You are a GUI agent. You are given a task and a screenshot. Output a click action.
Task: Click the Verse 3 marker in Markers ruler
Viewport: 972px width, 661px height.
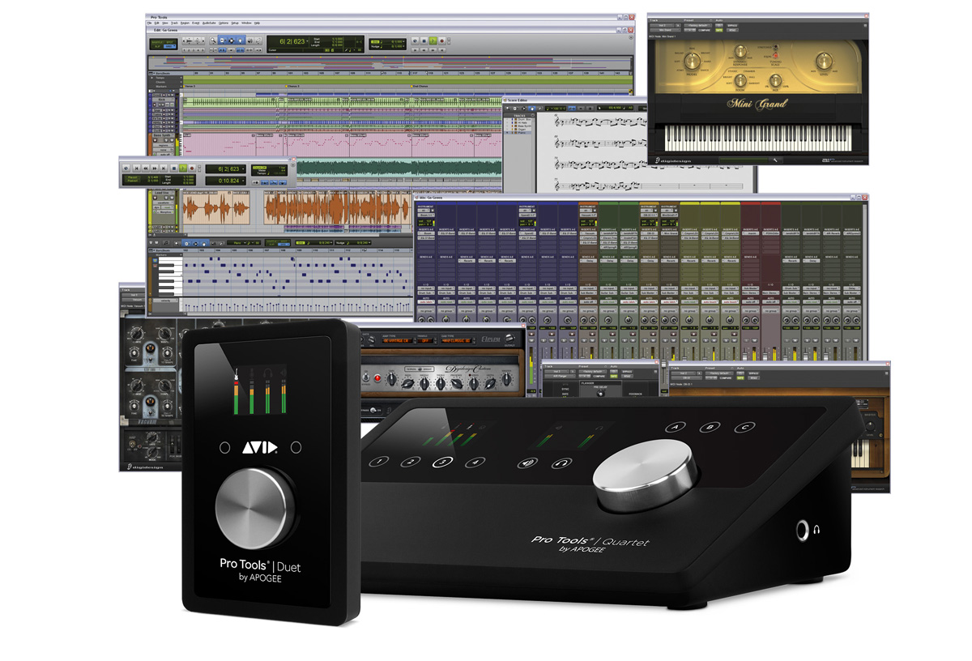(190, 86)
